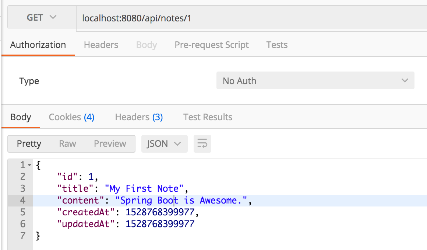Image resolution: width=427 pixels, height=250 pixels.
Task: Click the "content" line in the JSON response
Action: point(154,201)
